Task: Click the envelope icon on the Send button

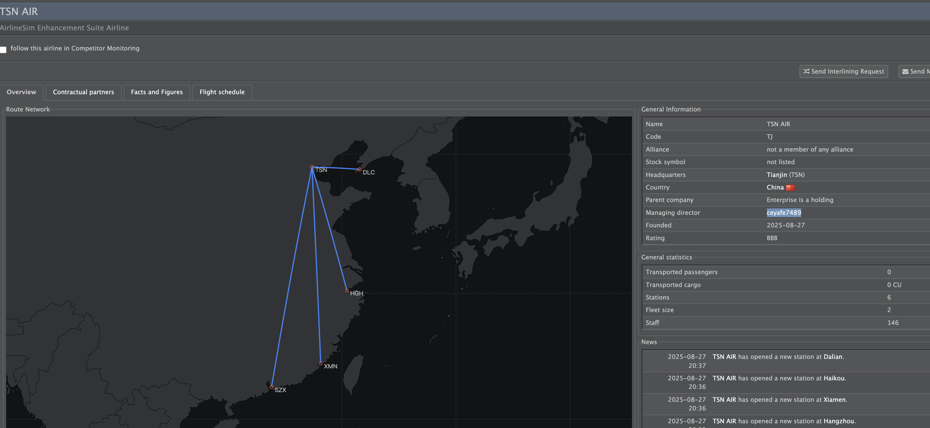Action: point(905,71)
